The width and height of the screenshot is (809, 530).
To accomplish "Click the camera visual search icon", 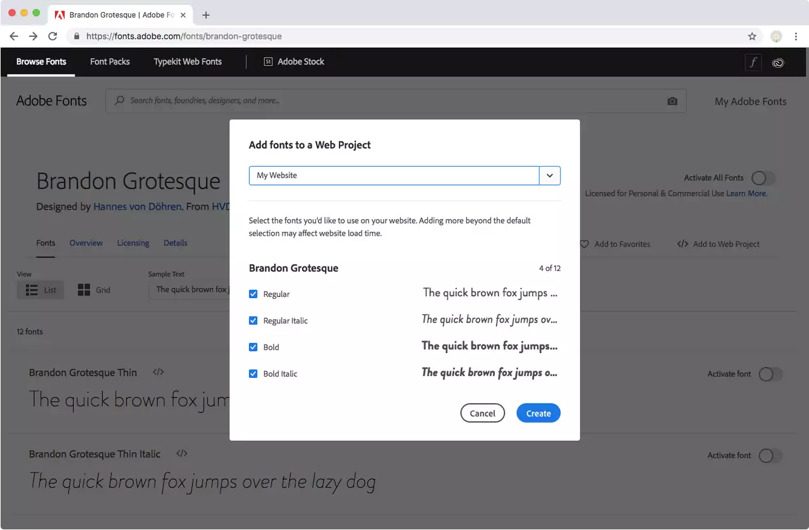I will [x=672, y=101].
